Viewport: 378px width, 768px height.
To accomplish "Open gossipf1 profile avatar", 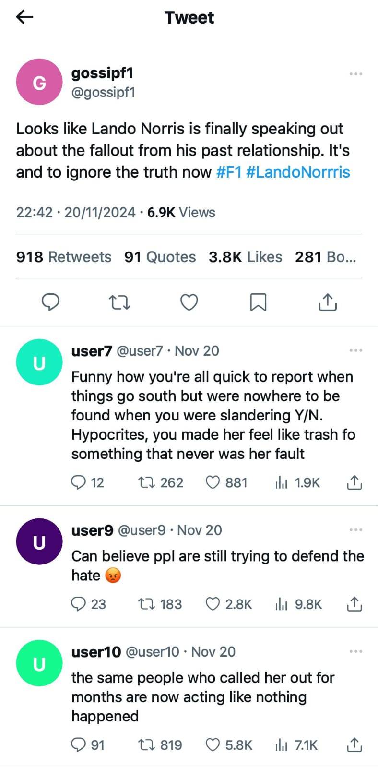I will [39, 82].
